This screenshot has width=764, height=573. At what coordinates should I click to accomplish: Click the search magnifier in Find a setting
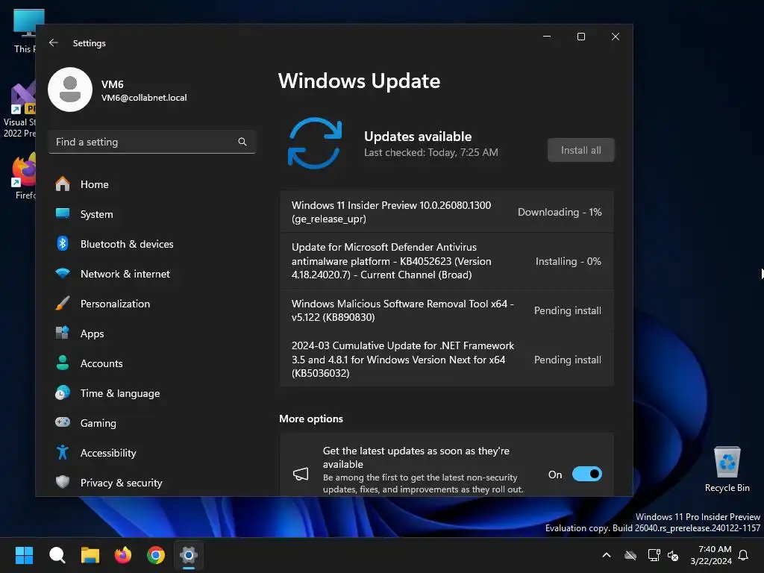pyautogui.click(x=242, y=142)
